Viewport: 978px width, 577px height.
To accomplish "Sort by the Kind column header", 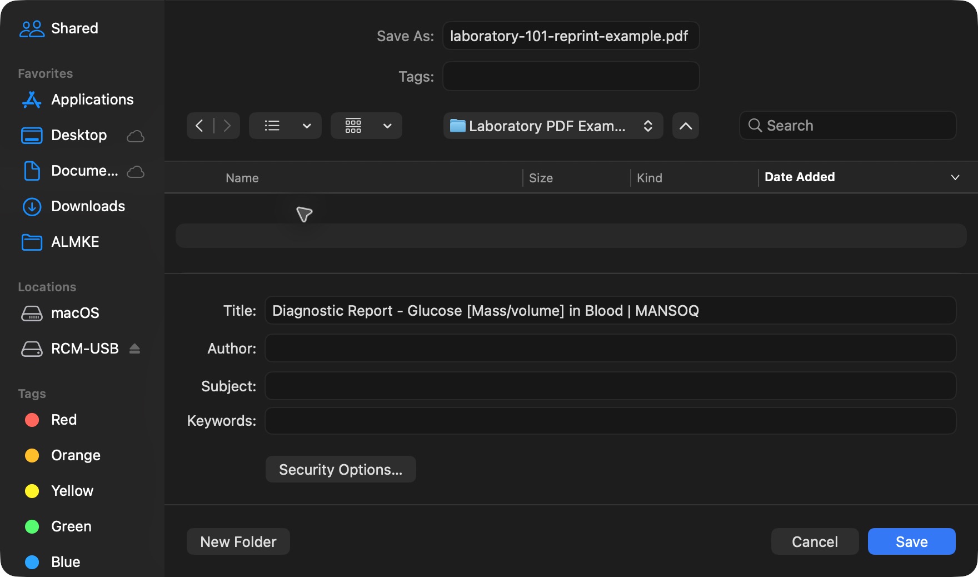I will tap(649, 178).
